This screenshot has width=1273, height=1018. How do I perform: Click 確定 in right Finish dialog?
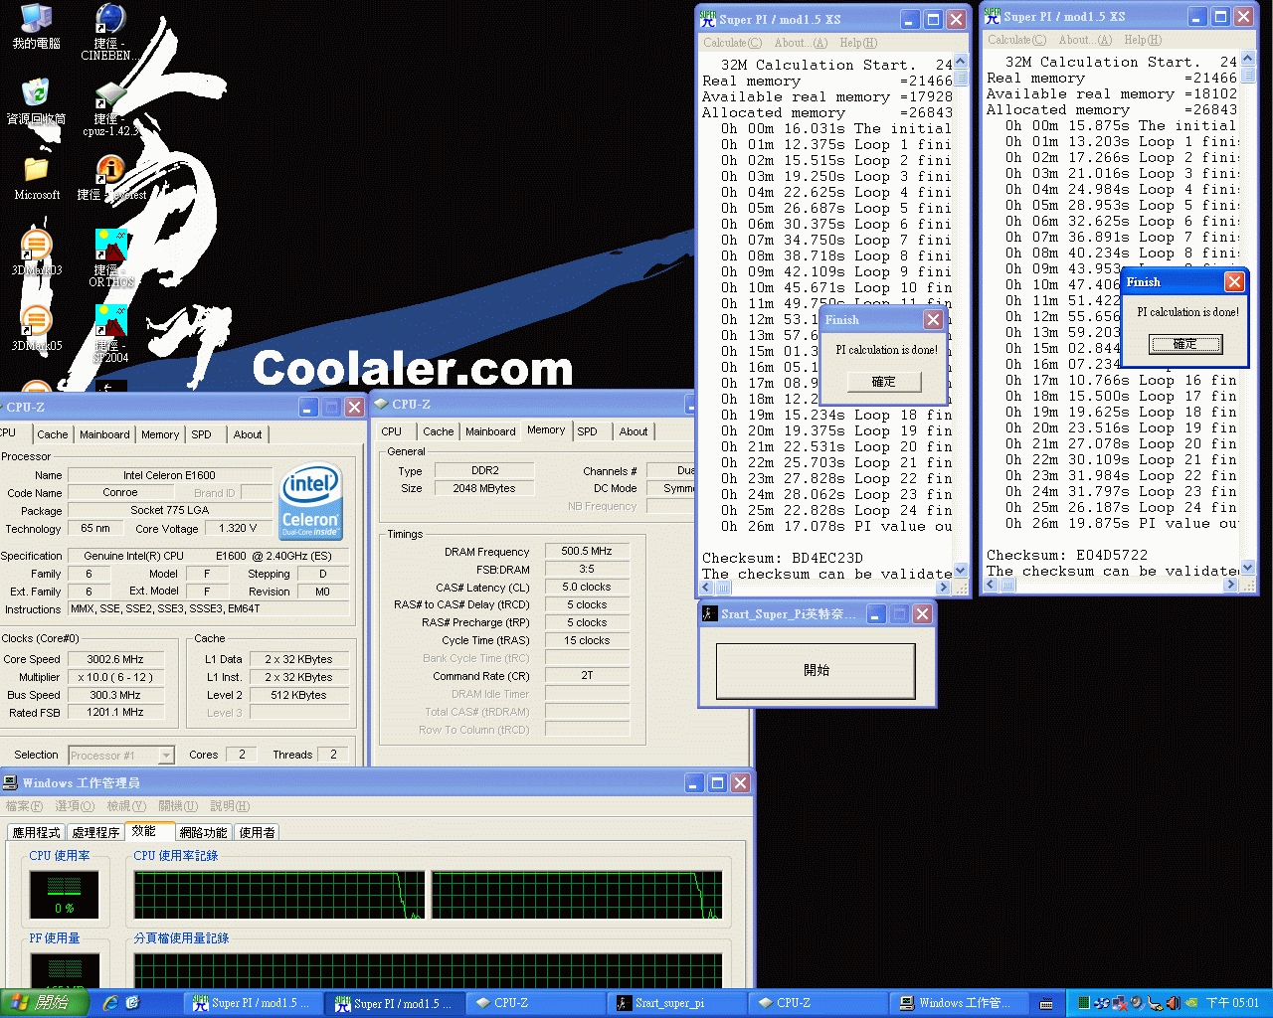[x=1184, y=344]
